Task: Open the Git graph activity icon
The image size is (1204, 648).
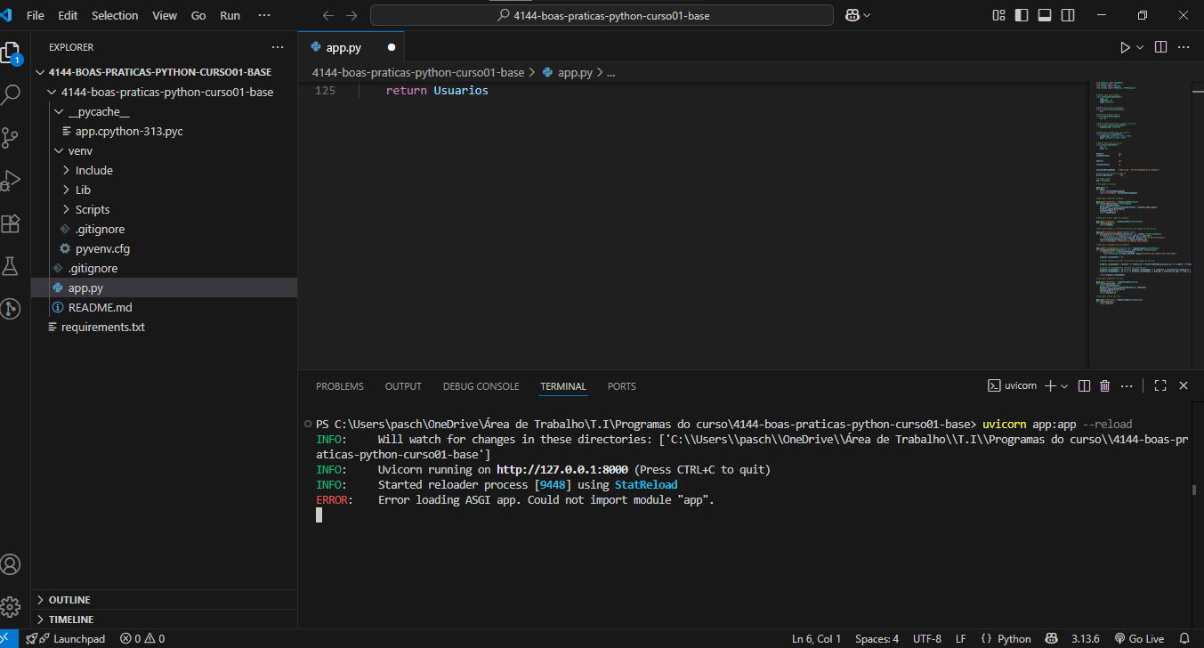Action: pos(11,309)
